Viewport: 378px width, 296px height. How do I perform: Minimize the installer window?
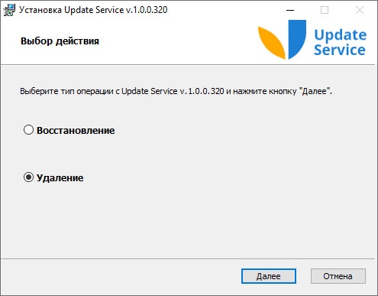pos(290,10)
